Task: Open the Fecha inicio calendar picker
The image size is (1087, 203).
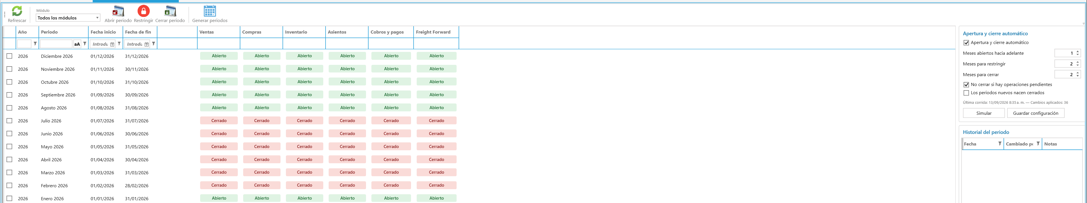Action: point(112,44)
